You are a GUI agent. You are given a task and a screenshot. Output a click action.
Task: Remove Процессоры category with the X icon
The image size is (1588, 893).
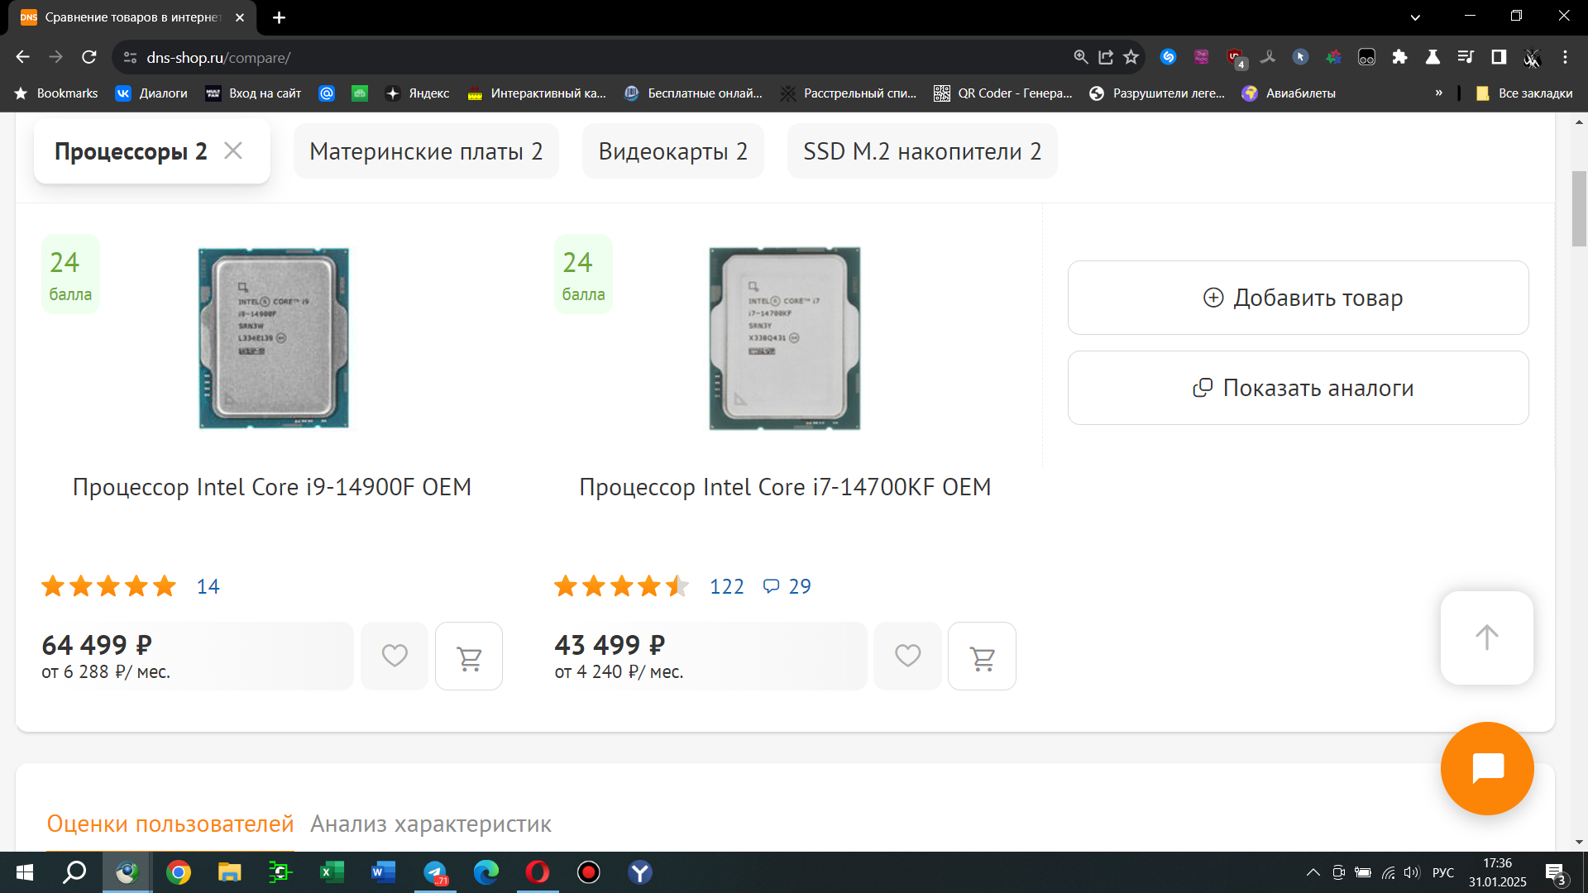point(233,151)
